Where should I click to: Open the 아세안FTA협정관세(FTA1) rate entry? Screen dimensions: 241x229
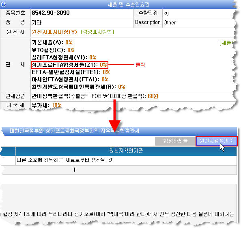tap(70, 79)
